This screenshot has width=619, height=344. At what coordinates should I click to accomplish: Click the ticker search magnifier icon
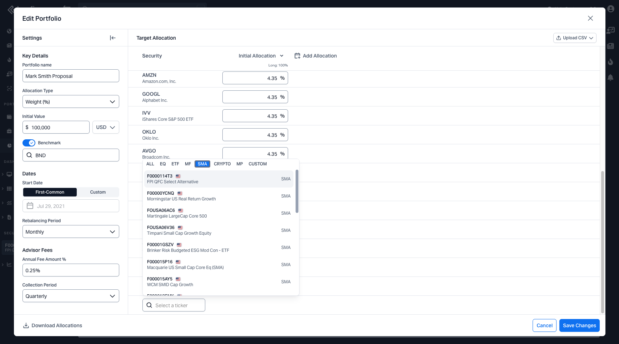(x=149, y=305)
